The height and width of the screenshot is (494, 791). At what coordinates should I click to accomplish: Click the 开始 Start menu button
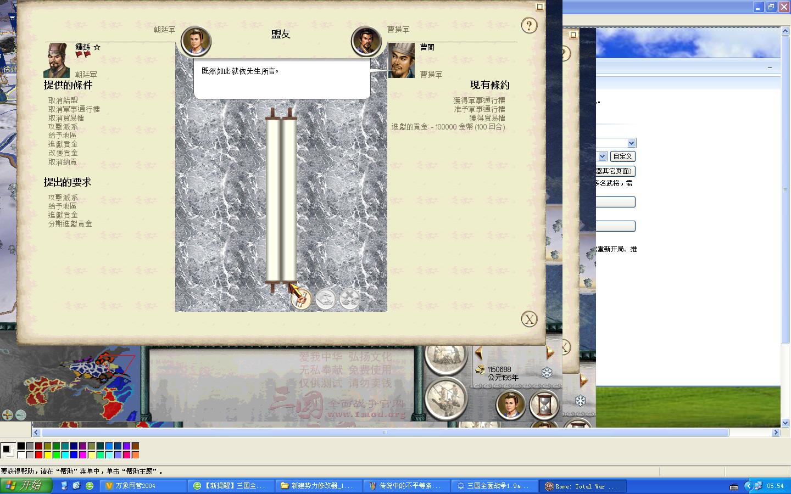tap(26, 486)
